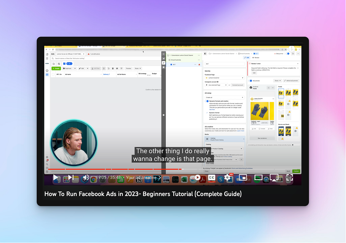Open the Ad sets grid tab icon
Screen dimensions: 346x243
pos(59,64)
